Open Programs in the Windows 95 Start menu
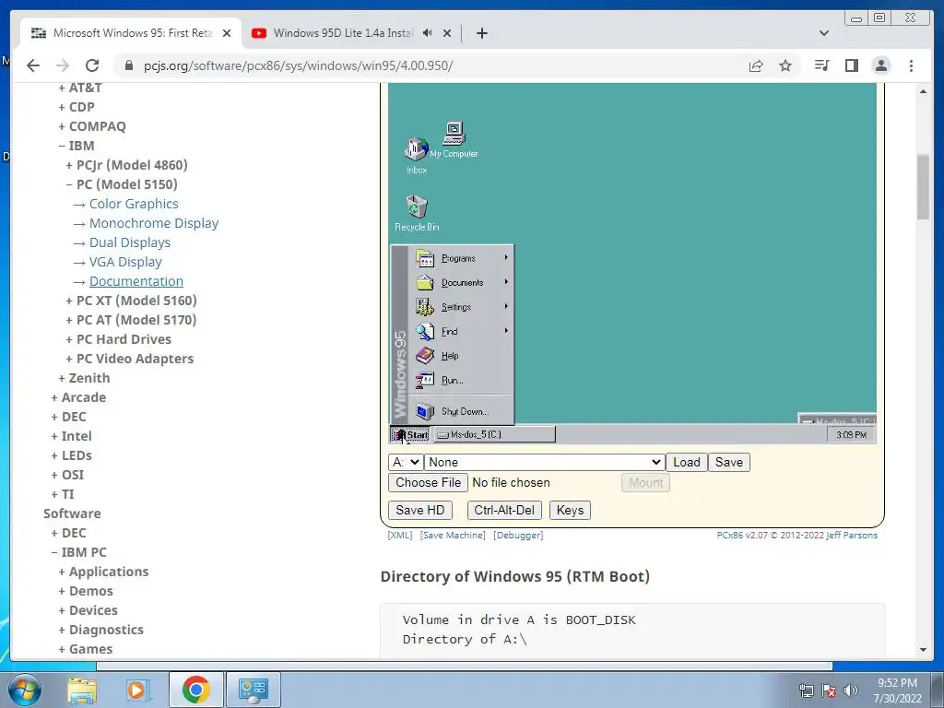944x708 pixels. 462,258
